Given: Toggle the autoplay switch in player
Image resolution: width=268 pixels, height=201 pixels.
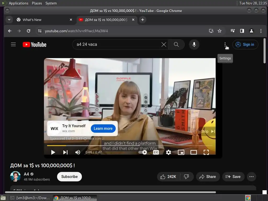Looking at the screenshot, I should pos(143,152).
